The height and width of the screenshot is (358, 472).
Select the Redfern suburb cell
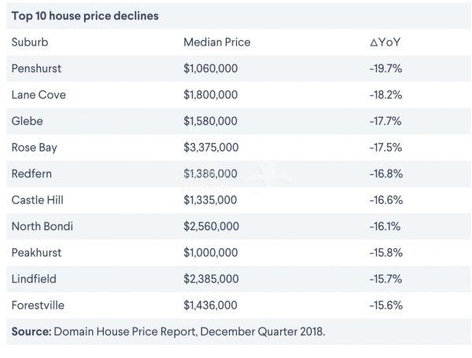[x=31, y=174]
